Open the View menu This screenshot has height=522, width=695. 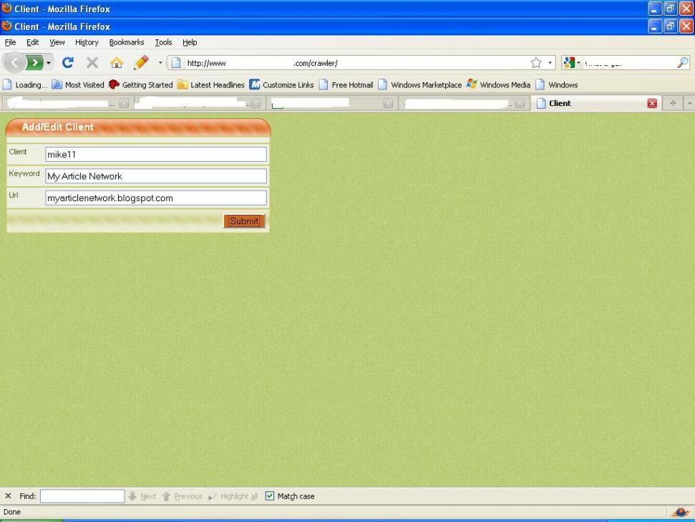57,42
